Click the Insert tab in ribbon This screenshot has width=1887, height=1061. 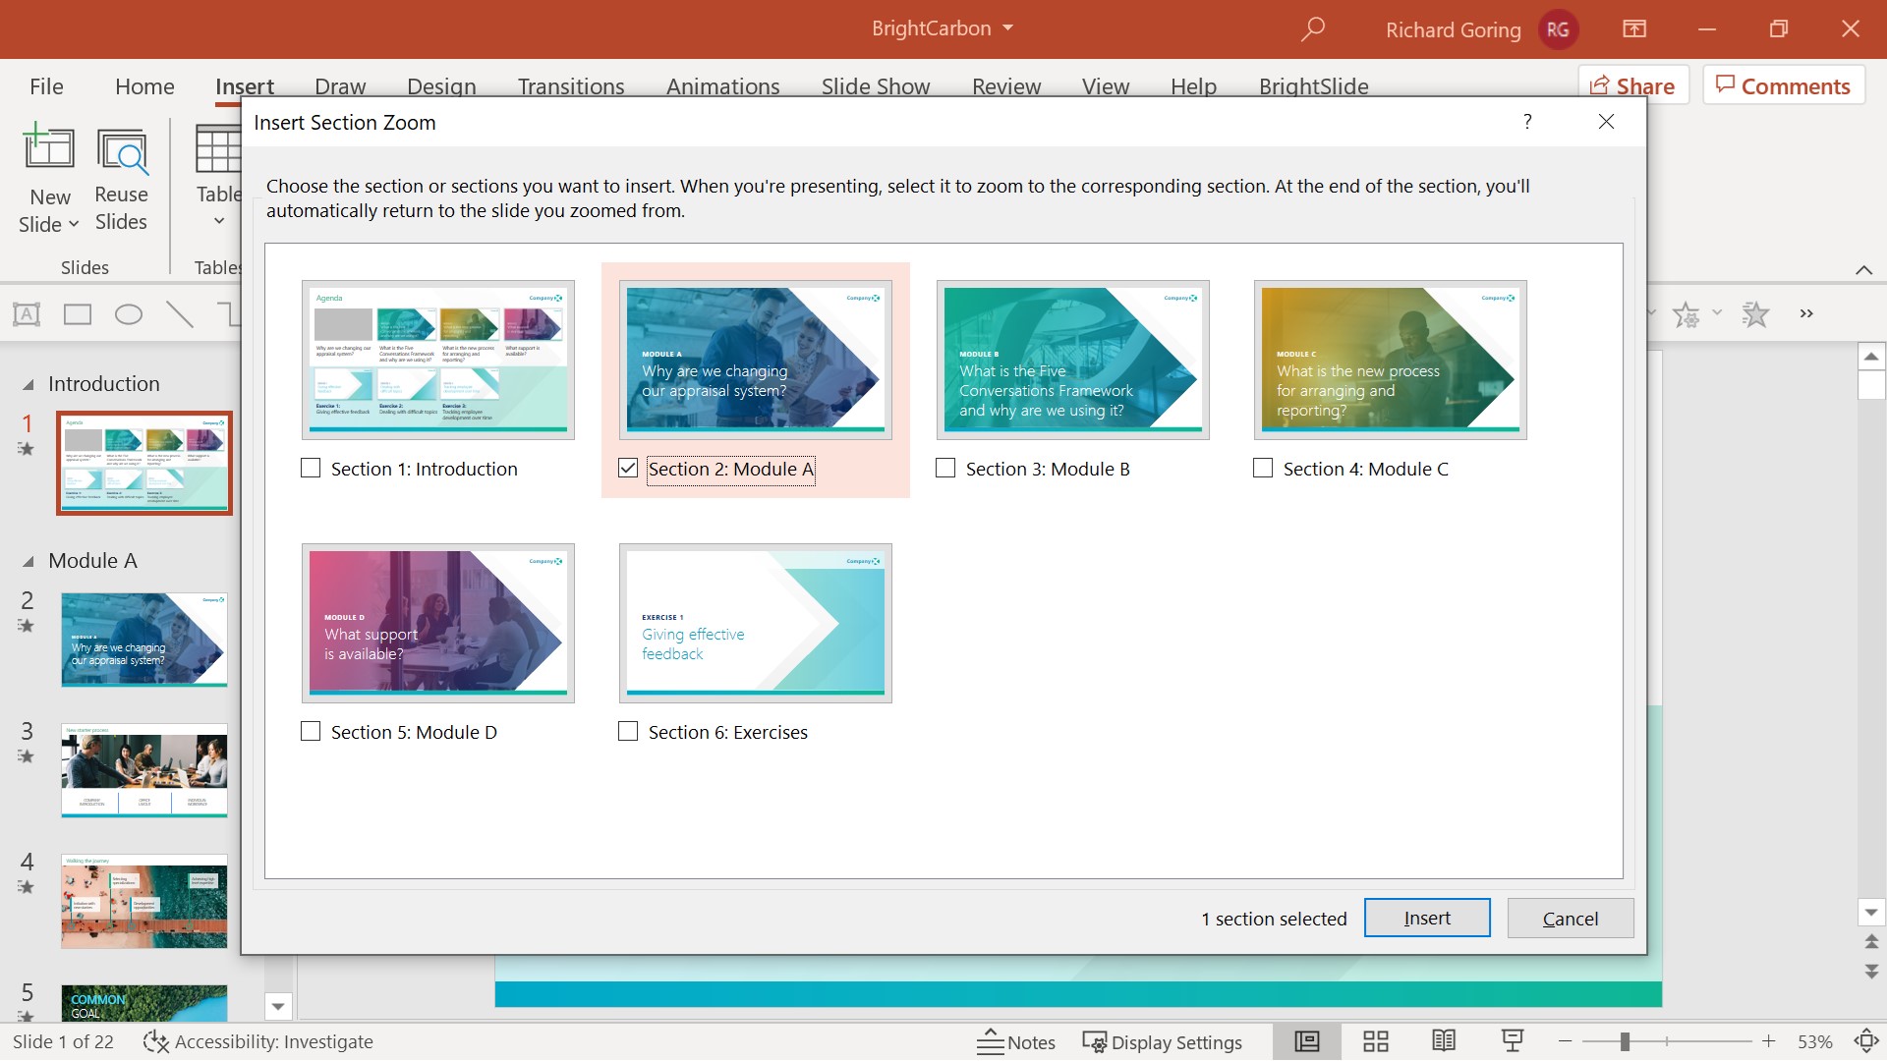point(244,85)
